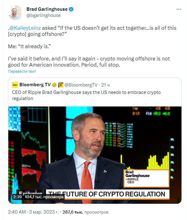Click the gold verified badge beside Bloomberg TV
This screenshot has height=220, width=187.
[x=54, y=85]
